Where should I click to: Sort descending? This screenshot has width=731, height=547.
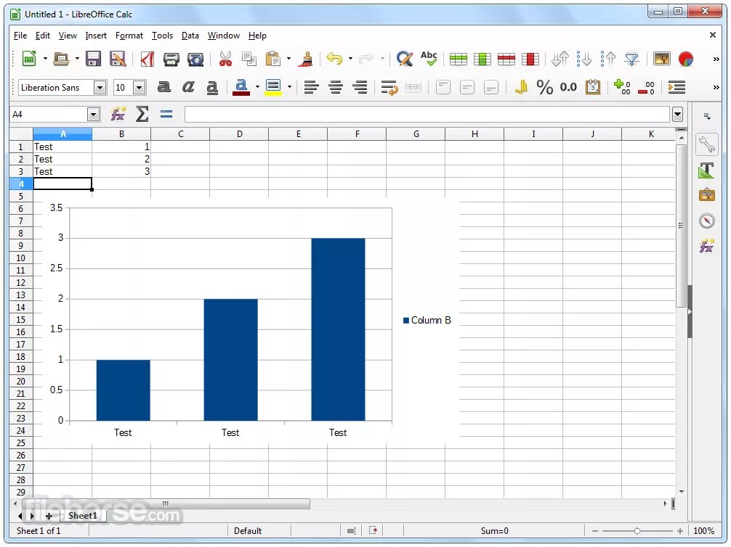coord(608,59)
